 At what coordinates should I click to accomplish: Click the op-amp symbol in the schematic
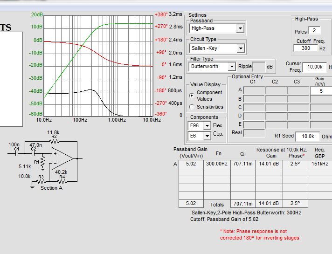click(63, 157)
